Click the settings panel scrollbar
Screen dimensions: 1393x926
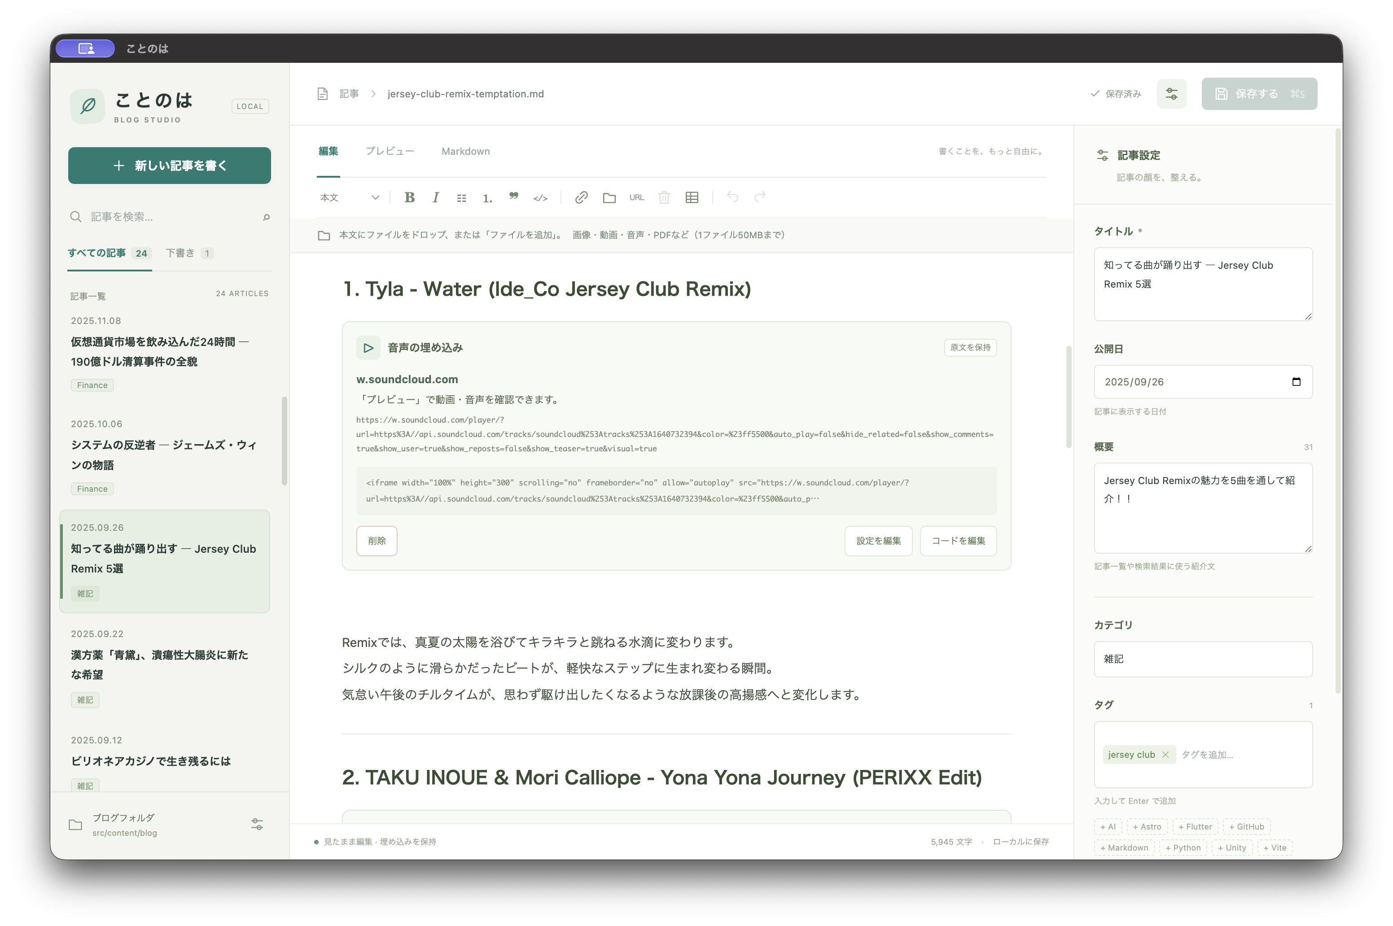pos(1337,411)
